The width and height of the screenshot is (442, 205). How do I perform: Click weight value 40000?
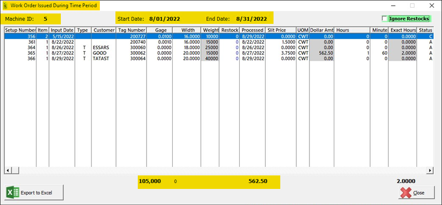click(210, 59)
